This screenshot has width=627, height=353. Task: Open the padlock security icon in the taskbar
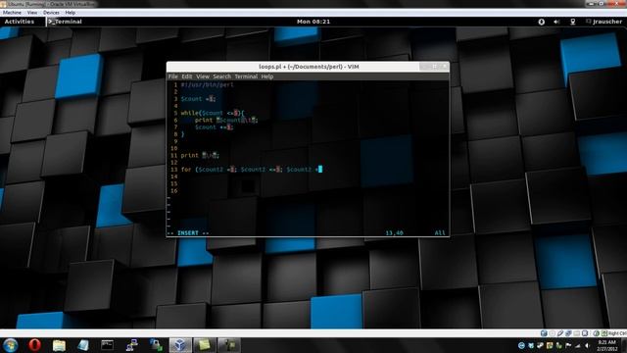click(156, 345)
